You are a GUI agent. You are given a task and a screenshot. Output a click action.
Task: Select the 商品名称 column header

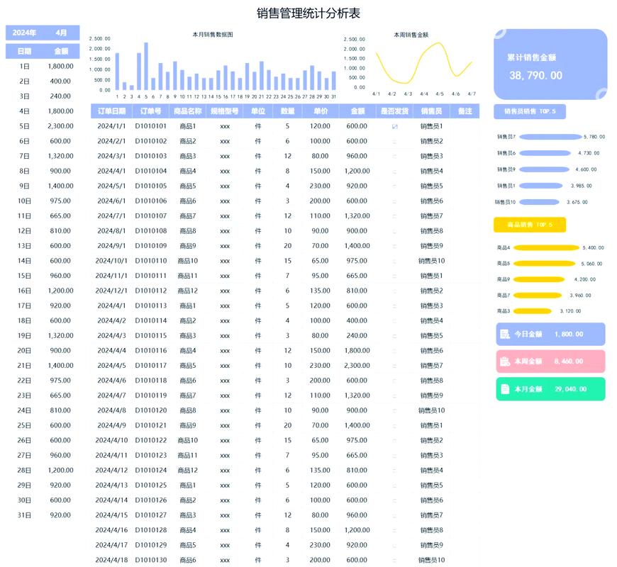coord(188,111)
